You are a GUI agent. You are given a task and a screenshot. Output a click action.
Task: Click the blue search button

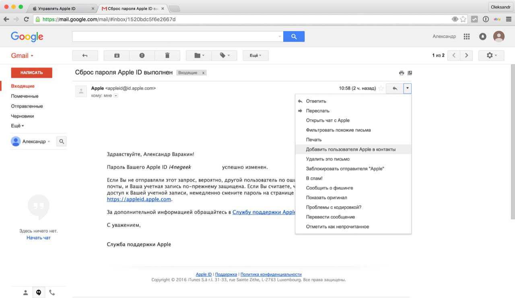click(x=294, y=37)
